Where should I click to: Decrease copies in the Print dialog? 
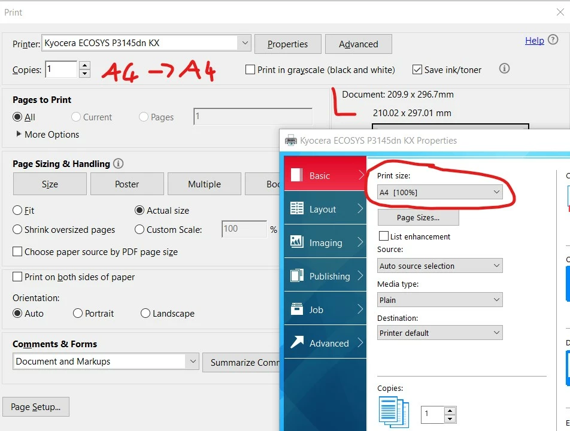tap(84, 74)
